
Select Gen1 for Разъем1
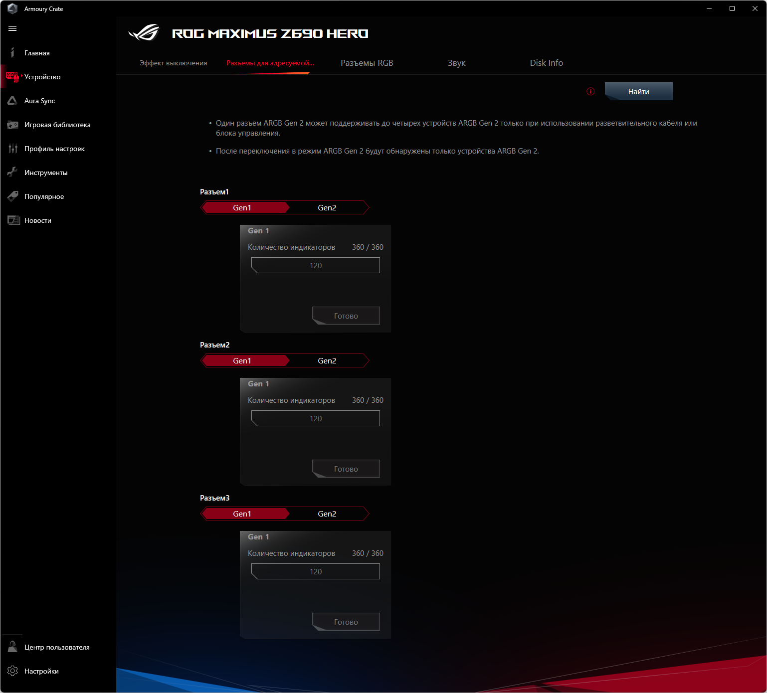tap(245, 207)
